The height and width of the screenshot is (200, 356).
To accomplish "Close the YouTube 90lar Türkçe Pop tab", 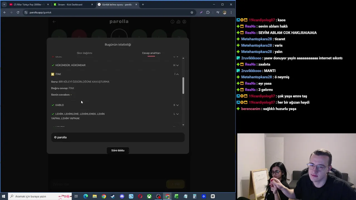I will click(48, 4).
